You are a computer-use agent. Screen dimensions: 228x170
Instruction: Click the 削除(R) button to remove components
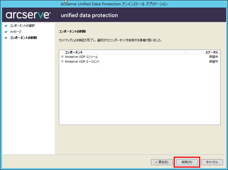[x=187, y=162]
